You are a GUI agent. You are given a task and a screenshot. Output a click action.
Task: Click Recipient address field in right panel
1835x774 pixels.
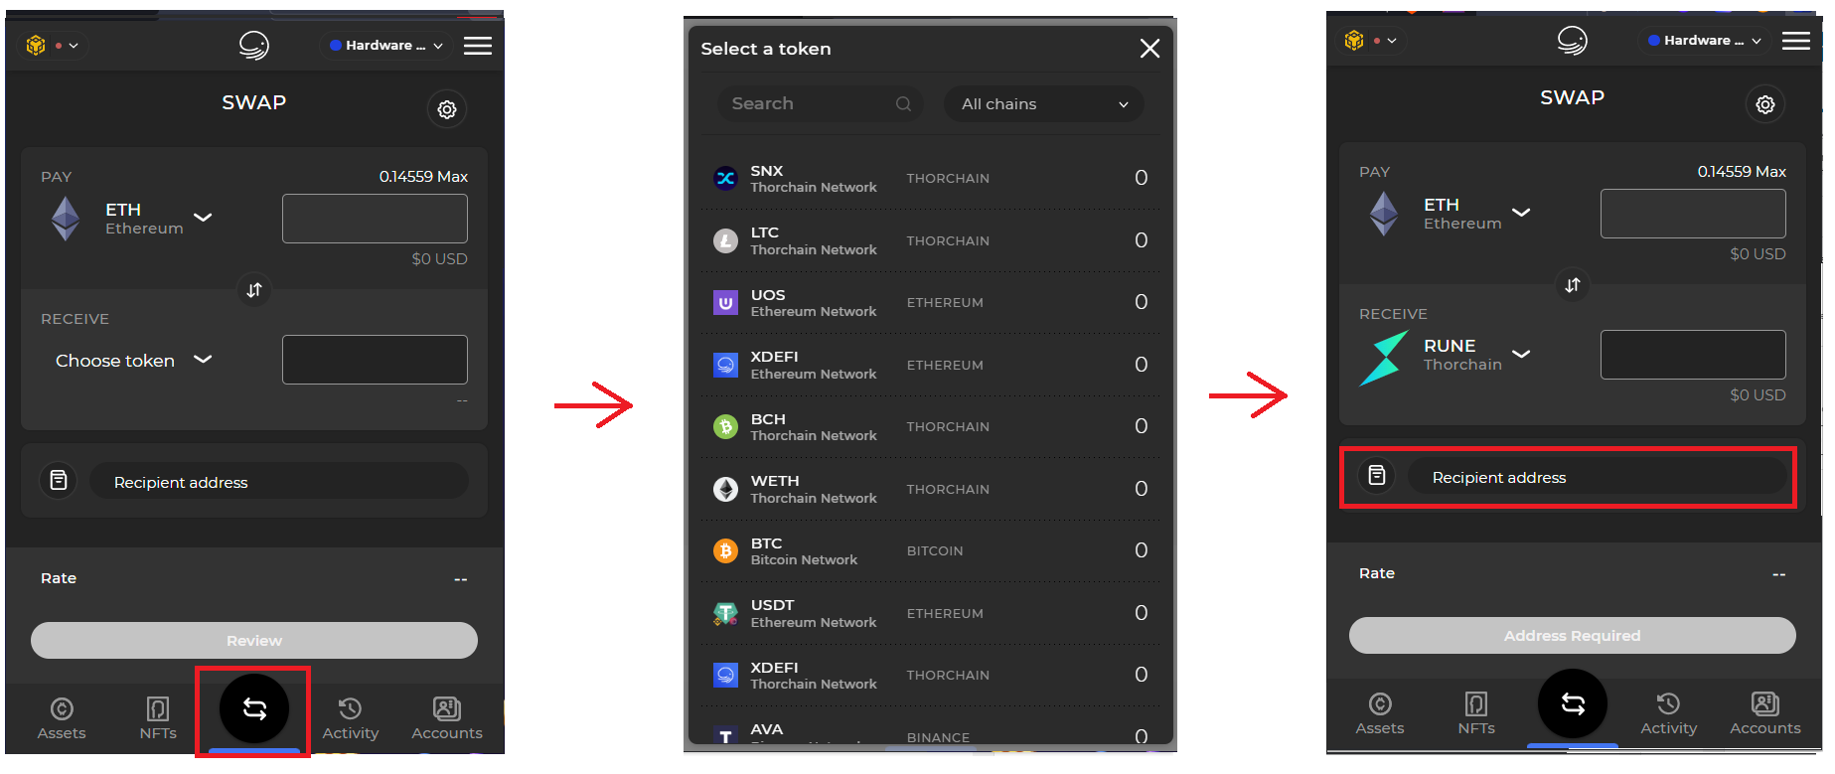1598,477
